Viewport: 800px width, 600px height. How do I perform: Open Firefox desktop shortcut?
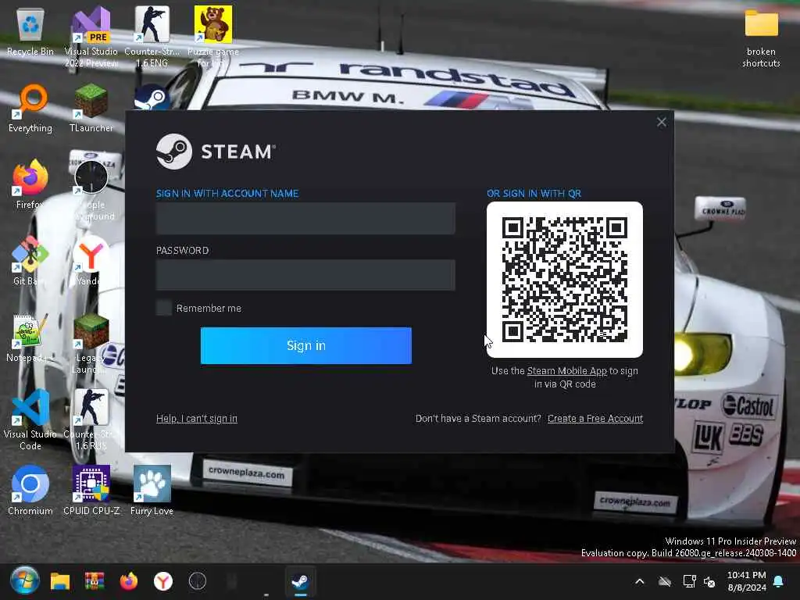point(30,184)
